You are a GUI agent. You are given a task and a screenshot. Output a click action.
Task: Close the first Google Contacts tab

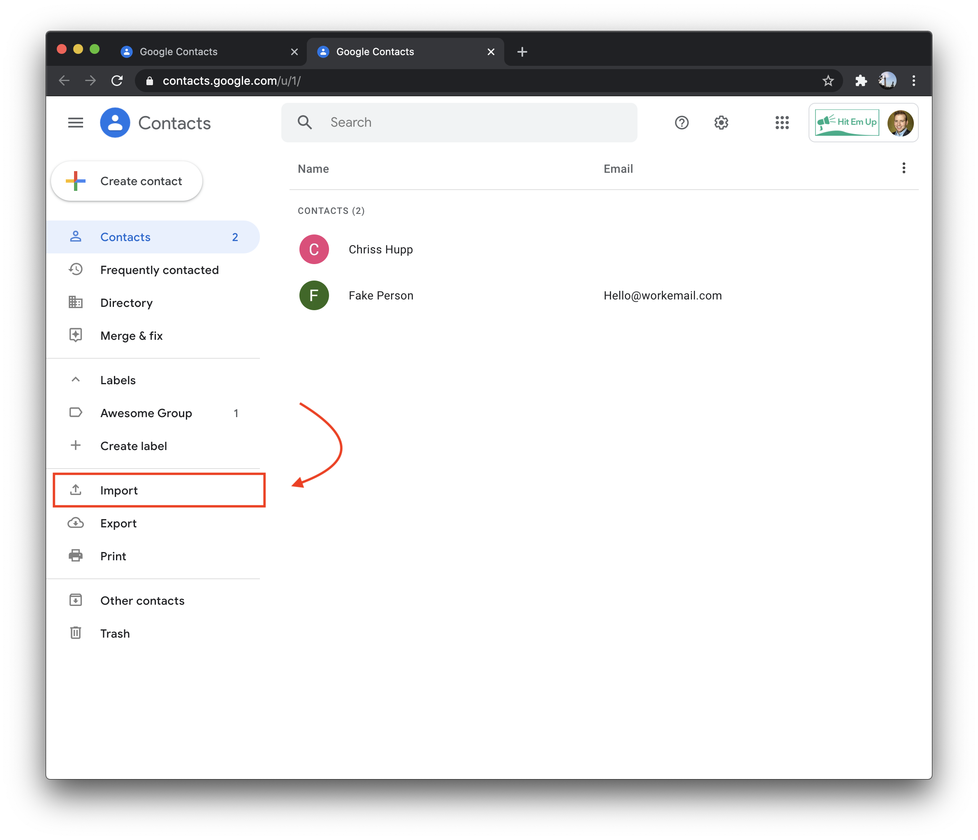tap(294, 52)
